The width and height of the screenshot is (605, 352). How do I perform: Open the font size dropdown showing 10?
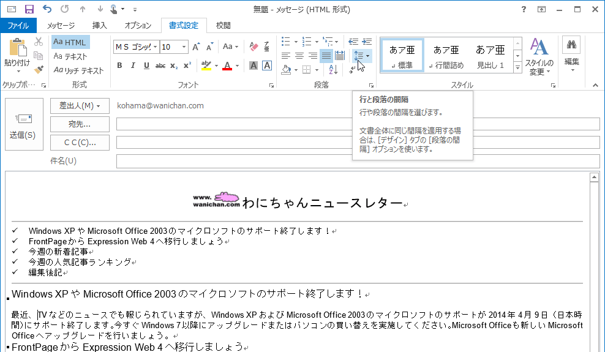(184, 47)
